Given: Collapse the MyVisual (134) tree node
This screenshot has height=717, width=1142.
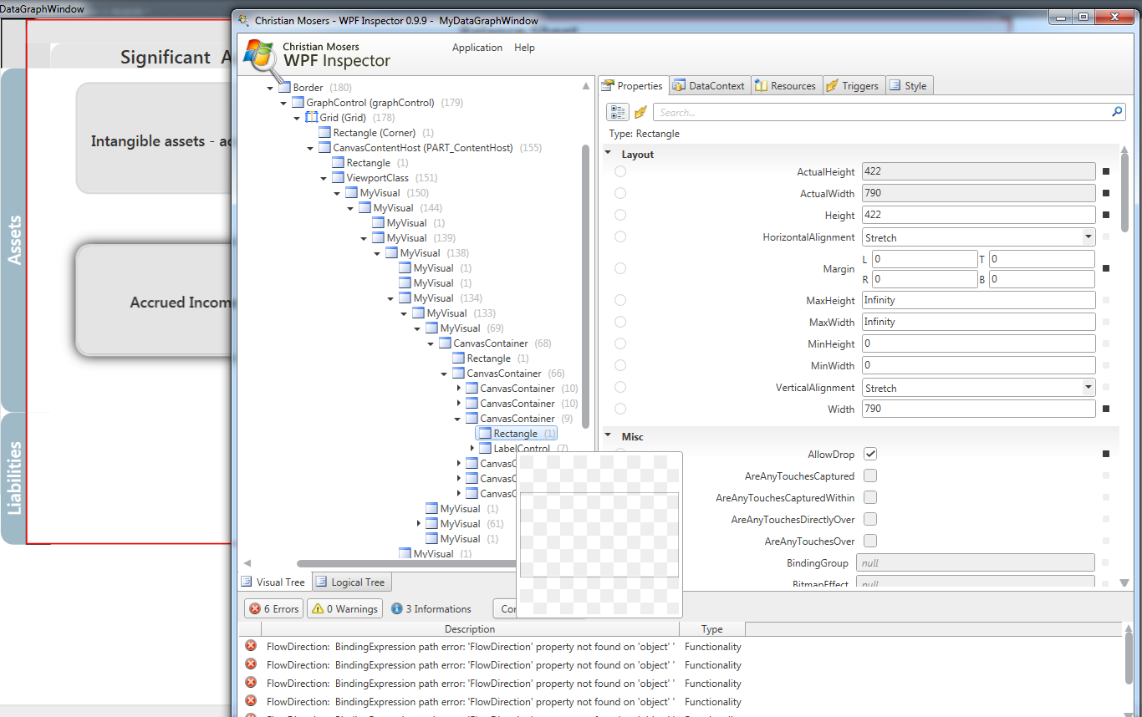Looking at the screenshot, I should 390,298.
